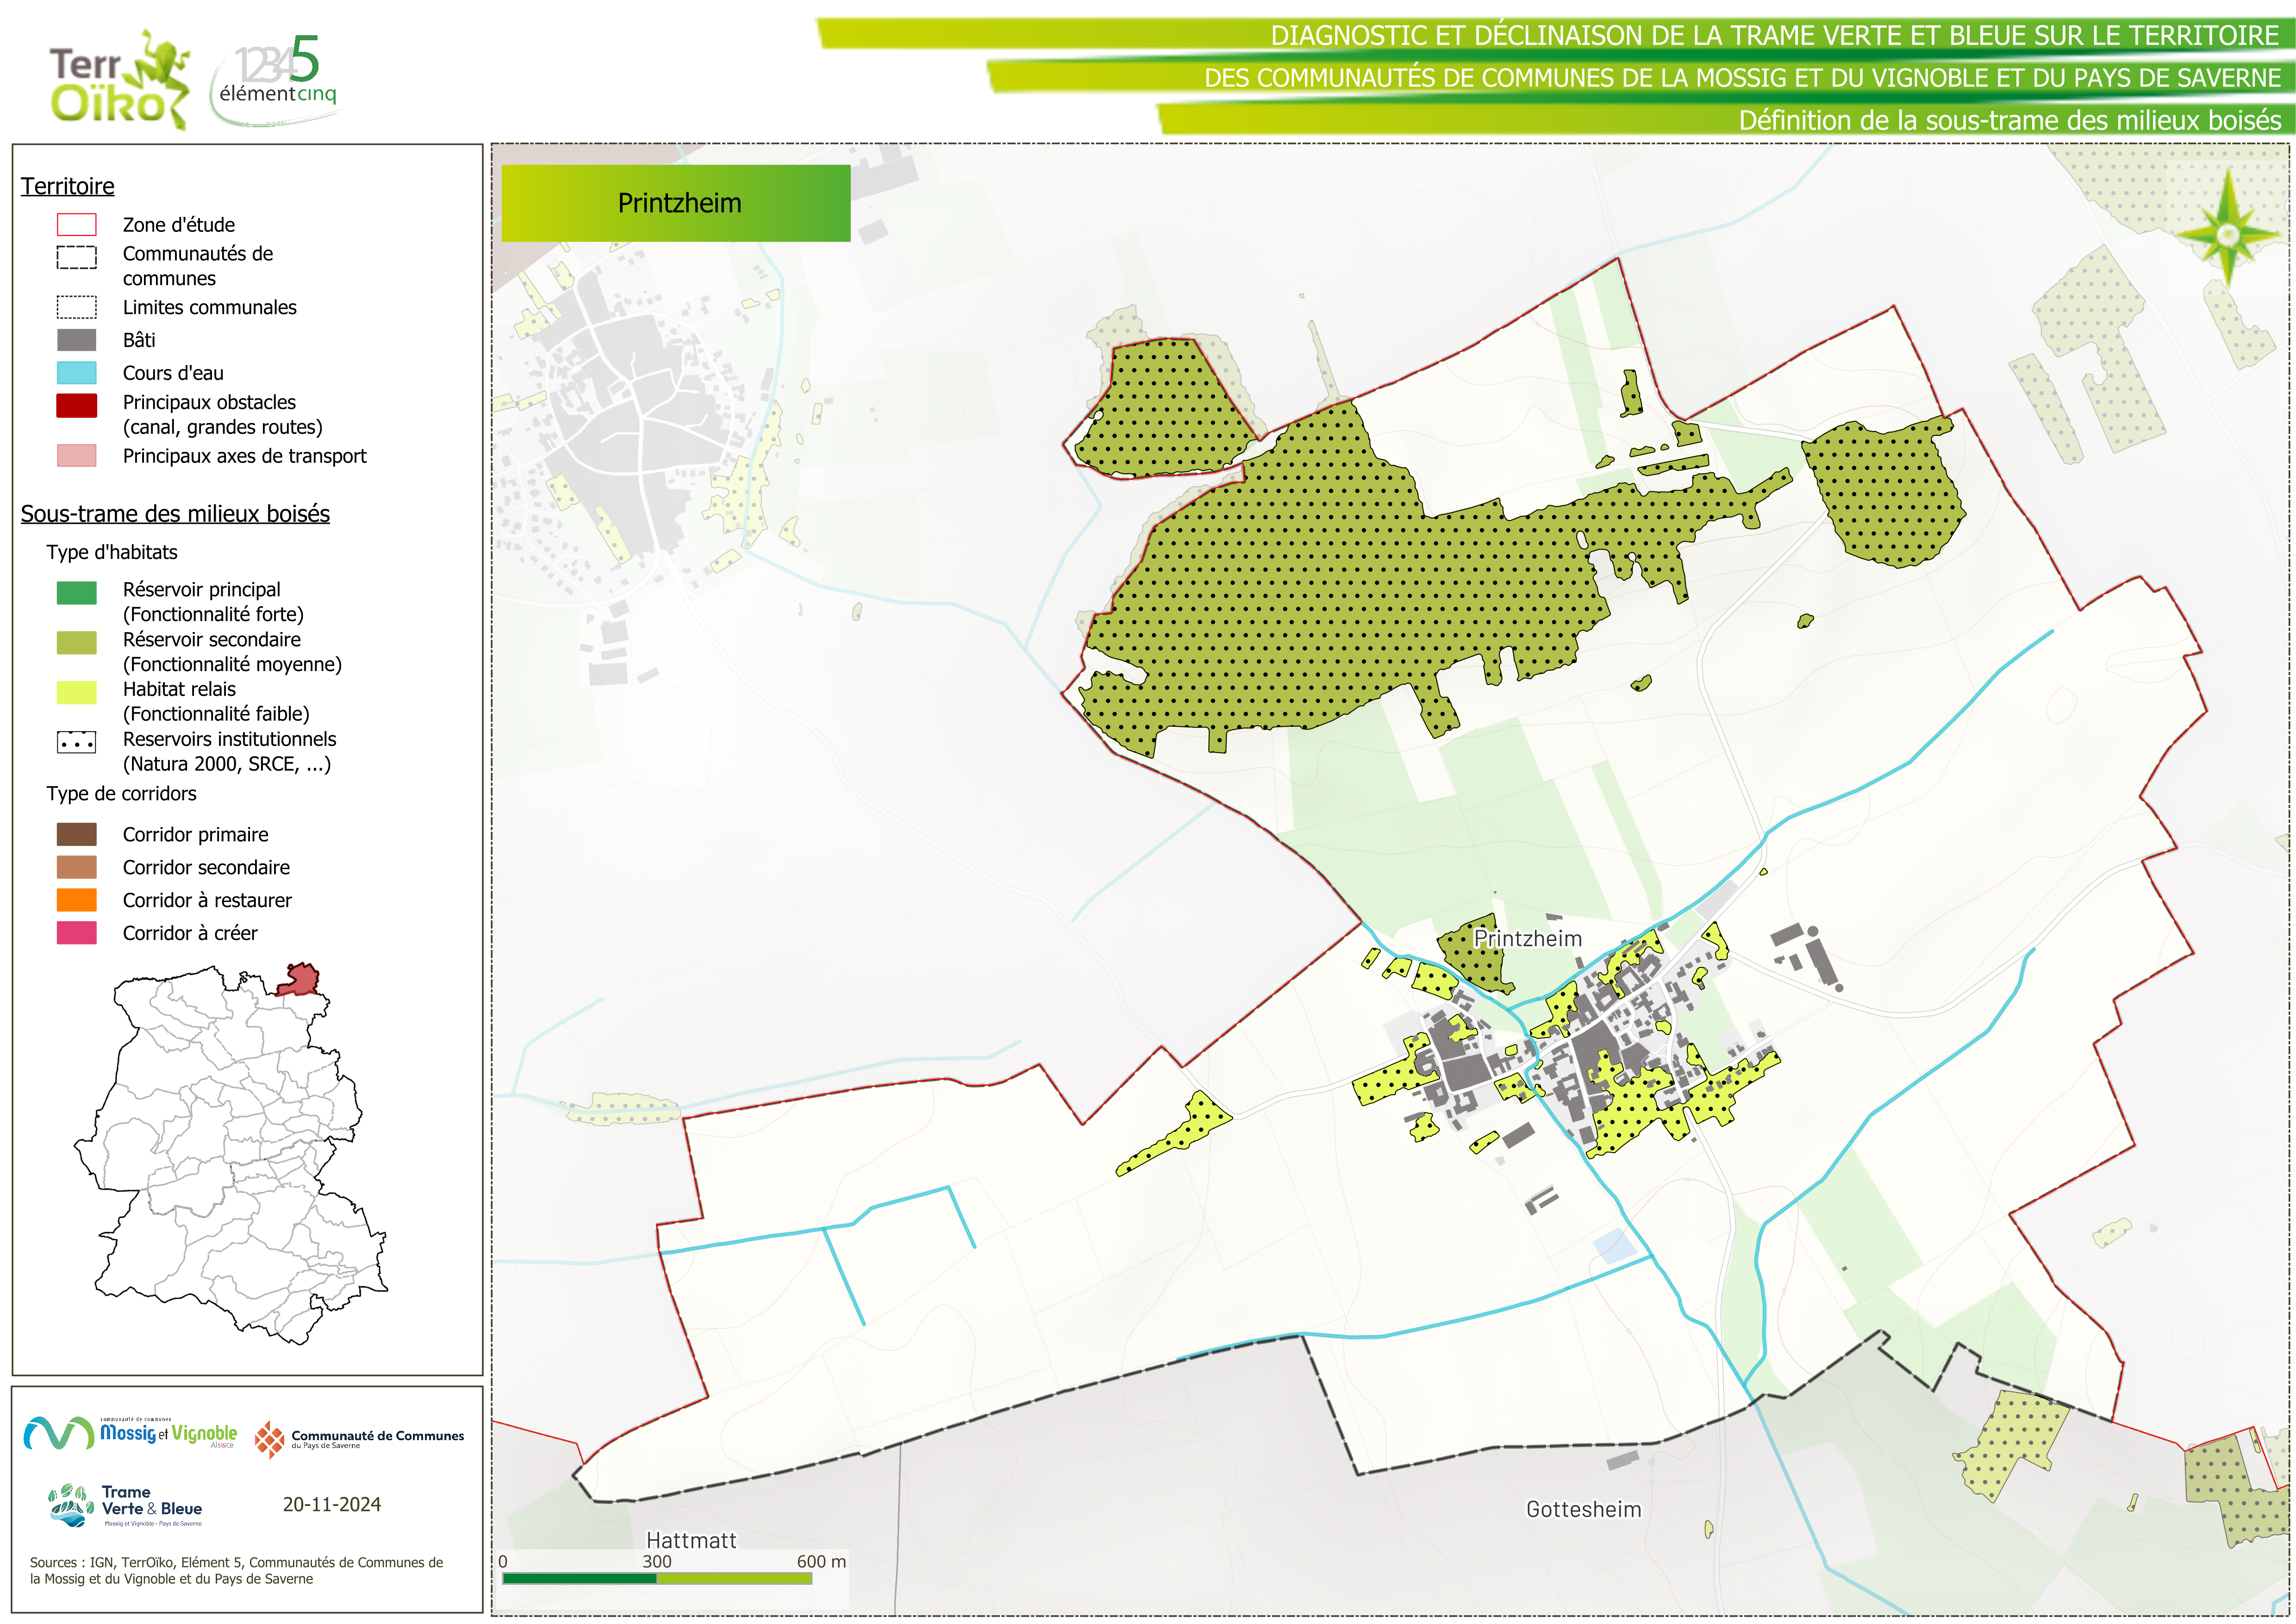Click the Corridor à restaurer orange swatch
Screen dimensions: 2296x1624
click(x=77, y=900)
